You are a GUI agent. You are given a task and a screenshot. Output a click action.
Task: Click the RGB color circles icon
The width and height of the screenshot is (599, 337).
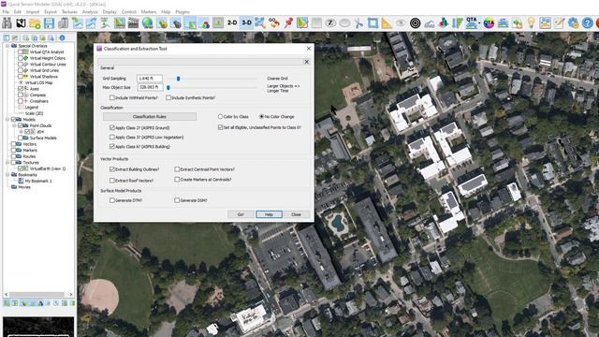coord(204,23)
